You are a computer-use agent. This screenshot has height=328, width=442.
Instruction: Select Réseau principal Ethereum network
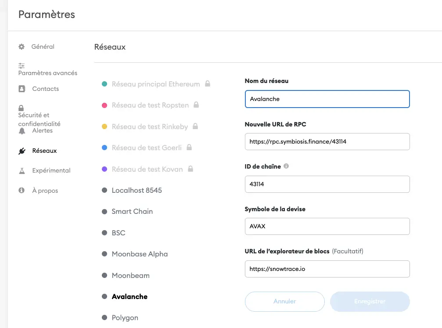click(155, 84)
